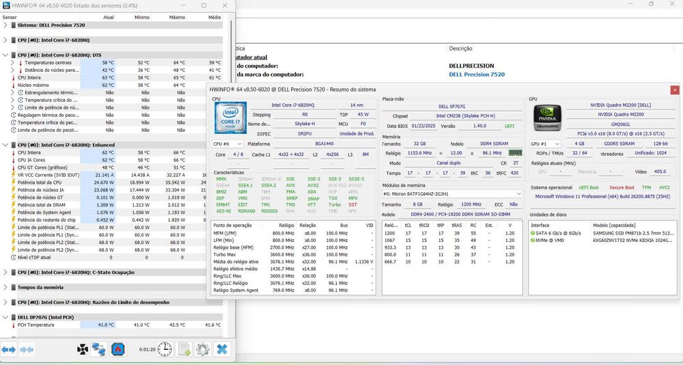Expand Razões do Limite de desempenho group
The height and width of the screenshot is (365, 683).
pos(5,302)
